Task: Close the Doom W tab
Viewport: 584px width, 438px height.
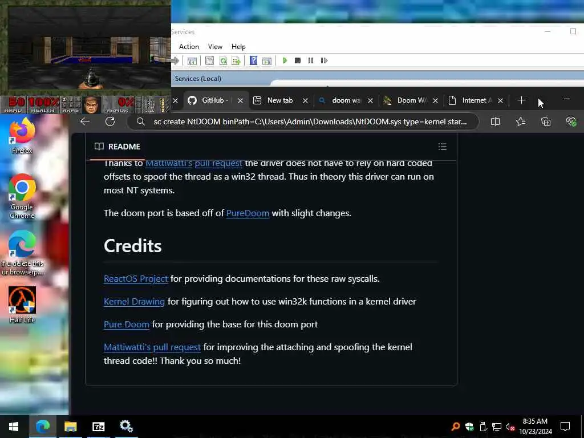Action: pos(435,100)
